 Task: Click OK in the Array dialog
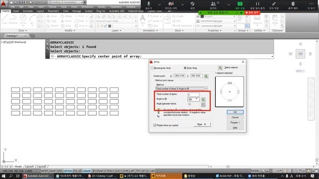pos(235,112)
